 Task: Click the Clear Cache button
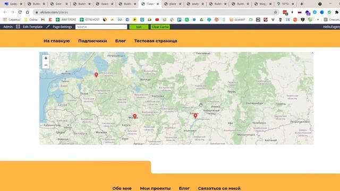[x=160, y=27]
